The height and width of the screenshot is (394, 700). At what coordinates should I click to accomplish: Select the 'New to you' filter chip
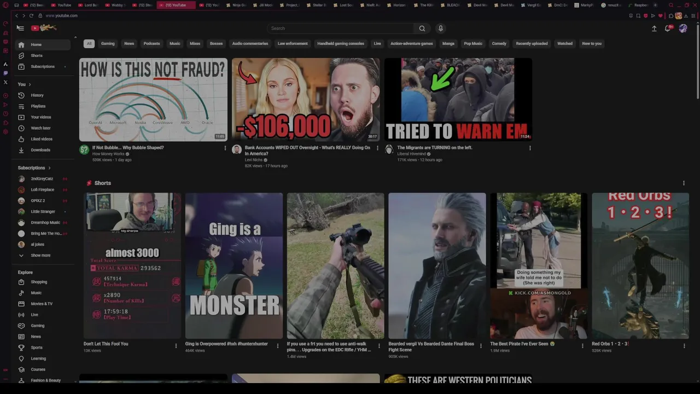click(592, 44)
